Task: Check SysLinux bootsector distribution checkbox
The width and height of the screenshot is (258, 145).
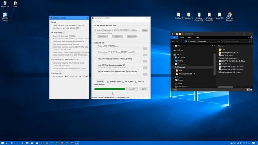Action: click(95, 74)
